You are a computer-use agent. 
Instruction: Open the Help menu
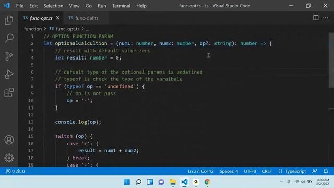141,6
